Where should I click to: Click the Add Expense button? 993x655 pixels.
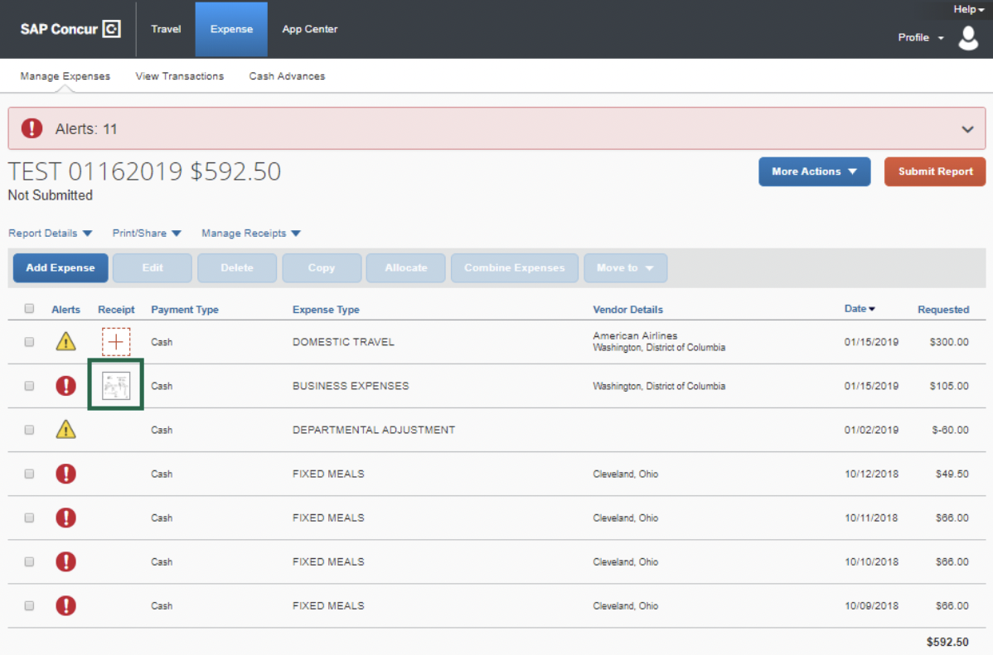61,268
